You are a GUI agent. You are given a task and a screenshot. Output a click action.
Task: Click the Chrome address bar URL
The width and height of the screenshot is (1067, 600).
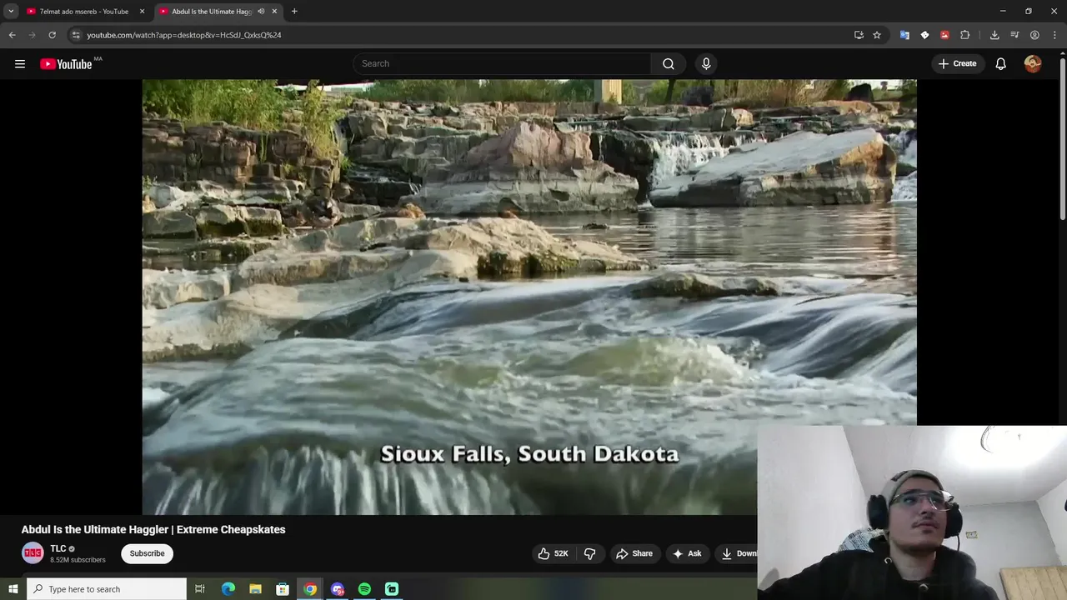(x=184, y=35)
